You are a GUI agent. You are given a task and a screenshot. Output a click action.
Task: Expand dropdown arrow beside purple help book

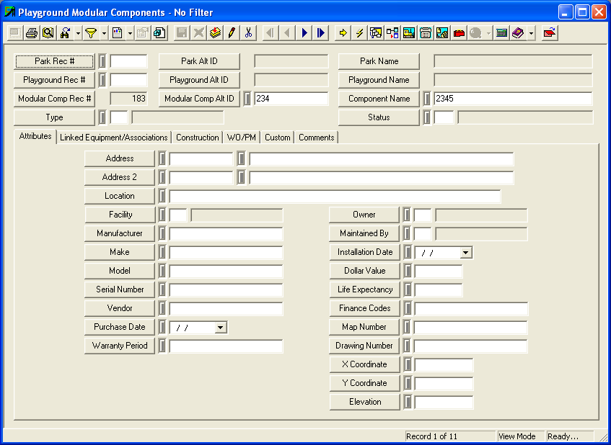(x=532, y=33)
